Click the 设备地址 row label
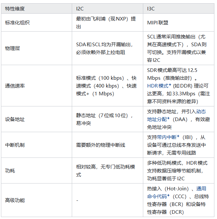The height and width of the screenshot is (219, 217). coord(15,119)
